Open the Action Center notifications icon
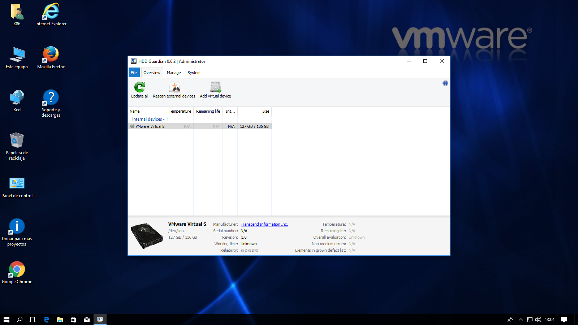 click(564, 319)
